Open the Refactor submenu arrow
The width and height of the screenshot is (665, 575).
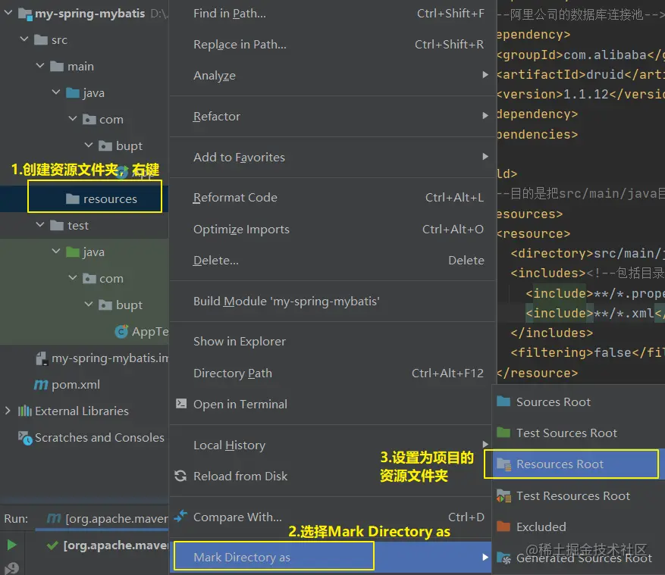click(485, 115)
